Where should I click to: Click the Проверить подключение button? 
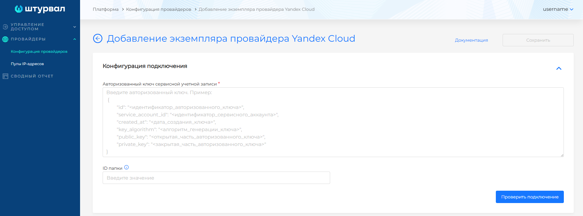coord(530,197)
